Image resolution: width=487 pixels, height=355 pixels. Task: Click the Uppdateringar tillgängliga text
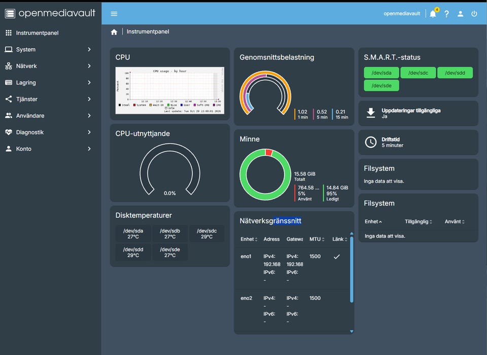pyautogui.click(x=411, y=110)
